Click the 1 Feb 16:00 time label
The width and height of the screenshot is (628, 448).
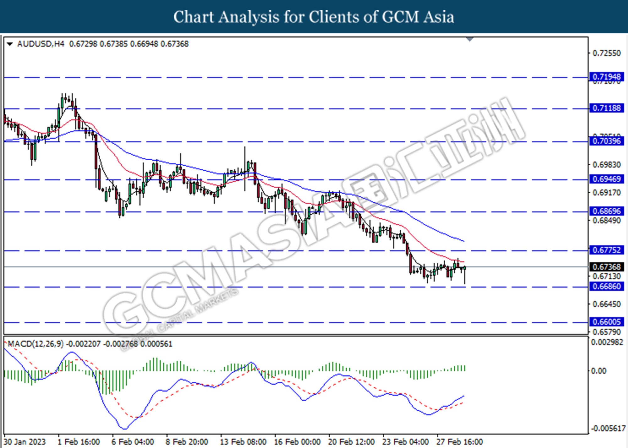click(x=79, y=442)
